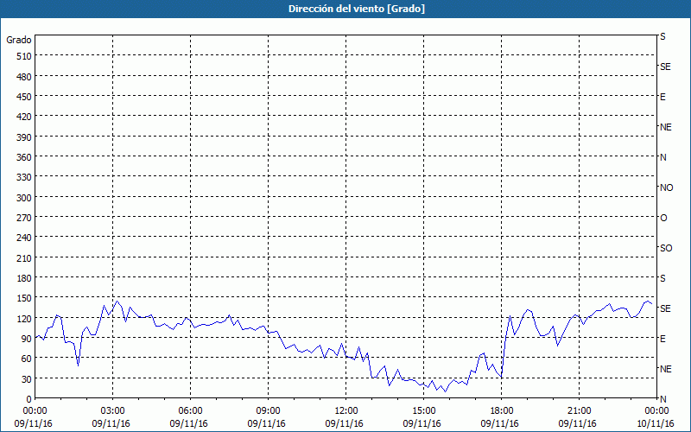
Task: Click the 'NE' compass label between 30 and 60
Action: [x=666, y=369]
